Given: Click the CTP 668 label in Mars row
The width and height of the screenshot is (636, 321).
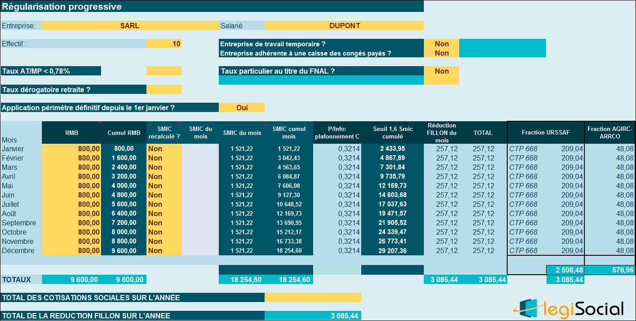Looking at the screenshot, I should point(524,167).
